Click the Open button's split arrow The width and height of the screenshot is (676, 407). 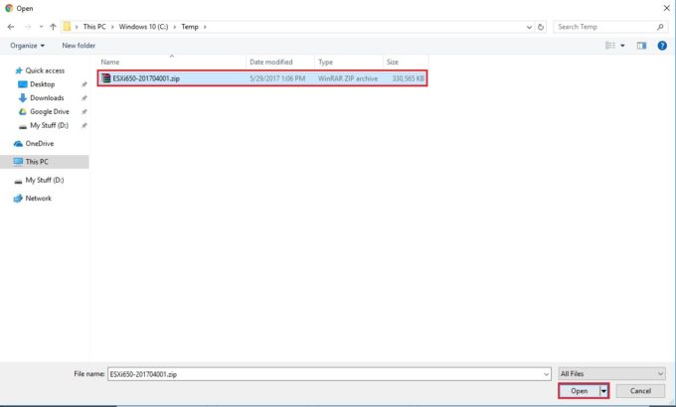(602, 391)
